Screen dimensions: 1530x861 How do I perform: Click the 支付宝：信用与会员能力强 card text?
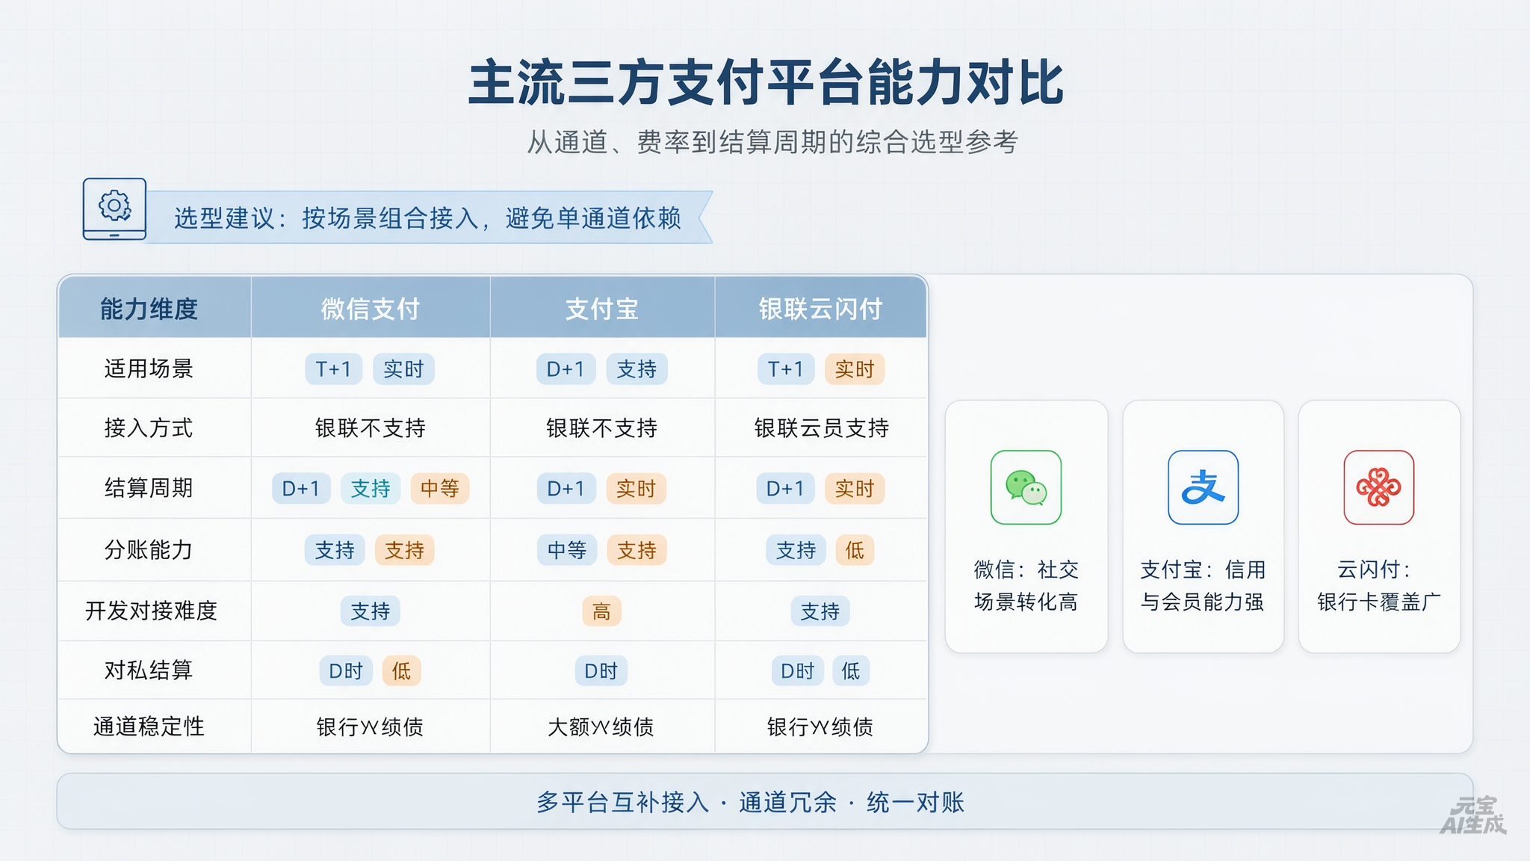point(1203,585)
